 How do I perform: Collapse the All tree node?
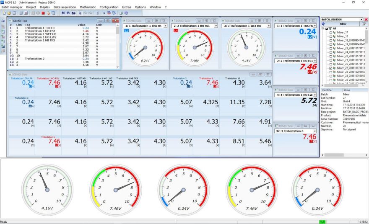click(x=322, y=28)
